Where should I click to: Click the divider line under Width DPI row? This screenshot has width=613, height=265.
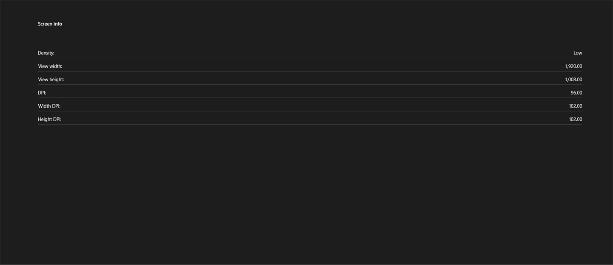310,111
